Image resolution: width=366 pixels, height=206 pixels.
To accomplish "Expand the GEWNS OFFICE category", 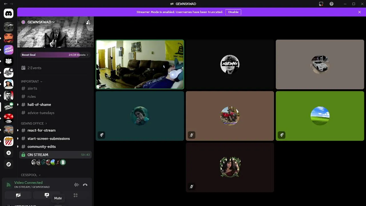I will pyautogui.click(x=34, y=123).
